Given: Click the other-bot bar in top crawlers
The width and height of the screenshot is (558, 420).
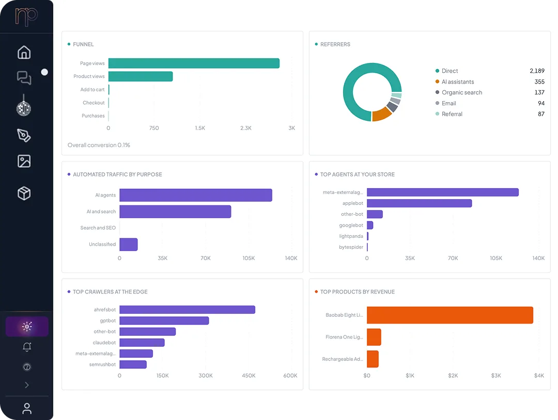Looking at the screenshot, I should pos(148,332).
